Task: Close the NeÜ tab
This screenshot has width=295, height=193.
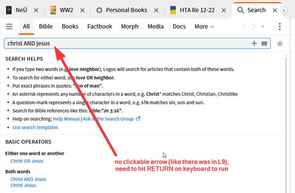Action: click(36, 10)
